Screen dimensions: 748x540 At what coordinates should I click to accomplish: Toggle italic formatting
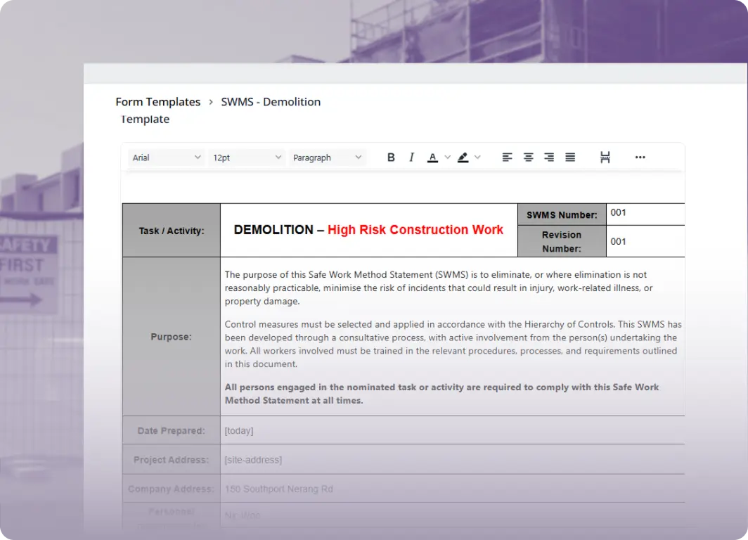click(x=411, y=157)
